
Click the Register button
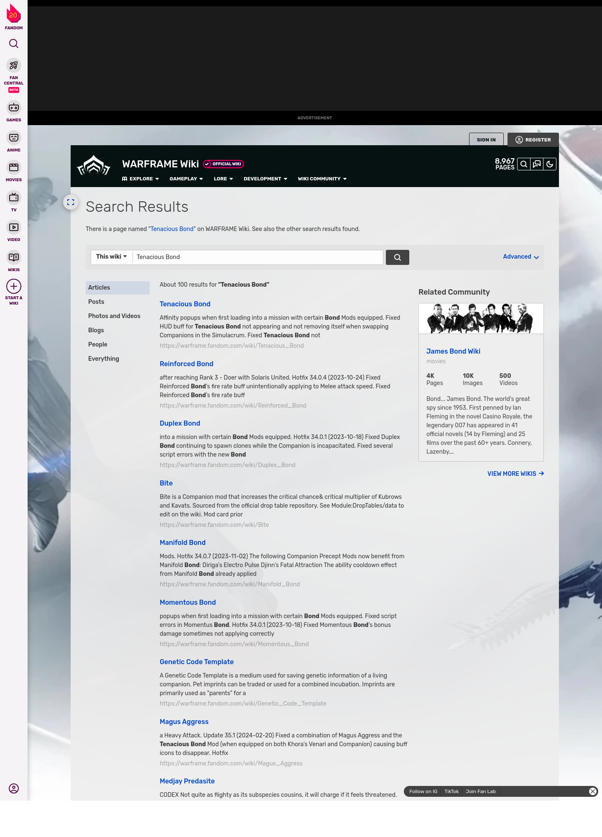pos(533,139)
